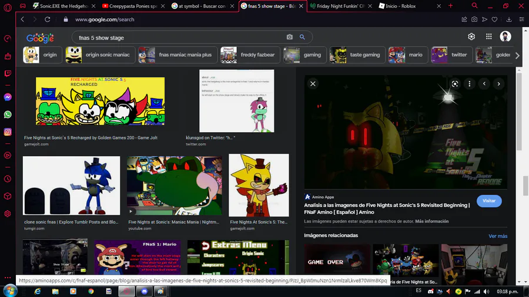Open GX Control in the sidebar
This screenshot has width=529, height=297.
[8, 39]
